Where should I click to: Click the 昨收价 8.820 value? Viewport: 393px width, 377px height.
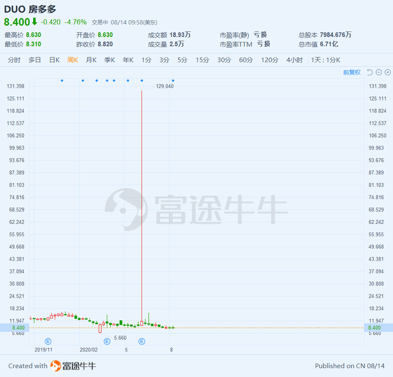(x=106, y=44)
